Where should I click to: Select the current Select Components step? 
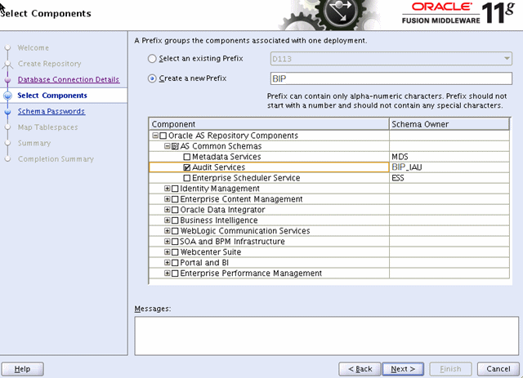52,96
